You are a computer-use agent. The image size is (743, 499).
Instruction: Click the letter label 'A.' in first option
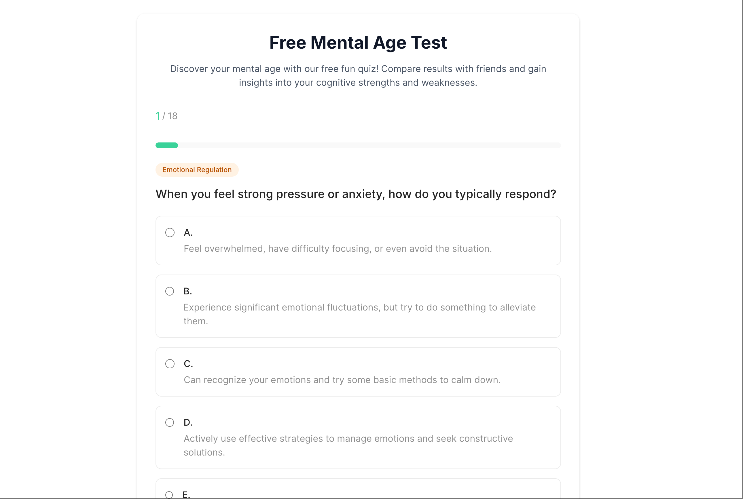tap(188, 233)
